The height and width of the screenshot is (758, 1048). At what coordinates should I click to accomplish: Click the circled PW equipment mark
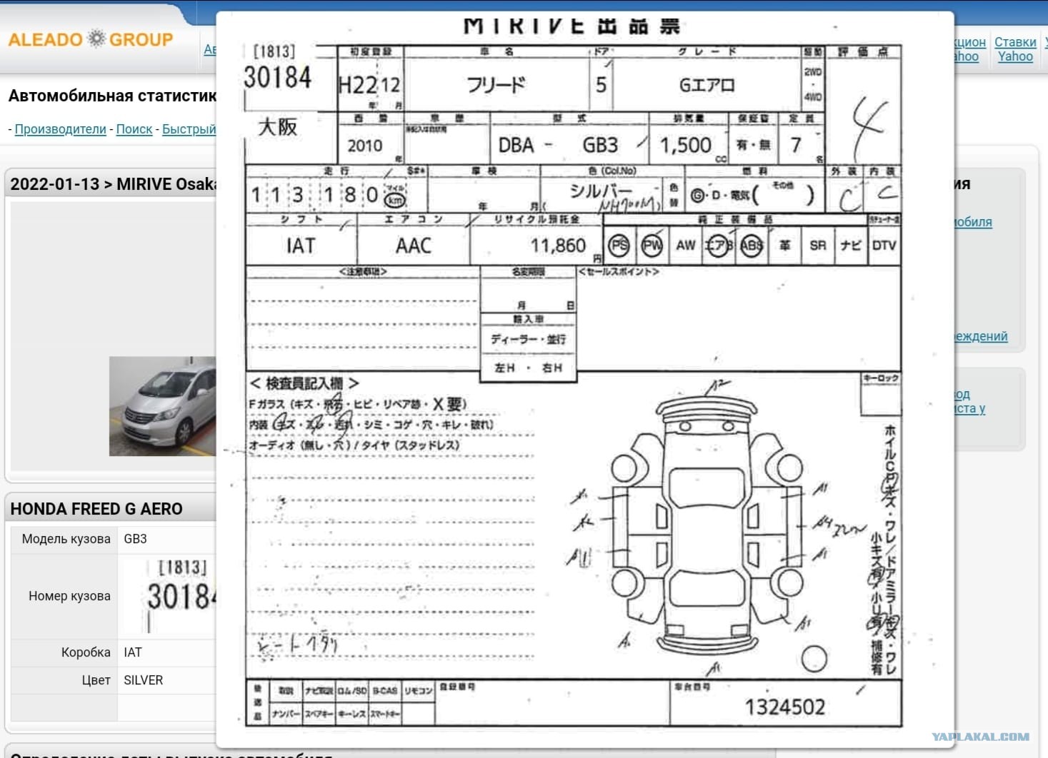652,246
